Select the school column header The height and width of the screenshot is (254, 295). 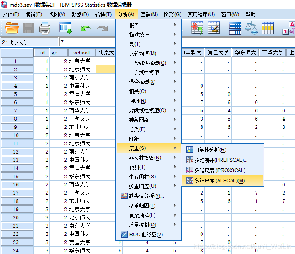coord(82,52)
